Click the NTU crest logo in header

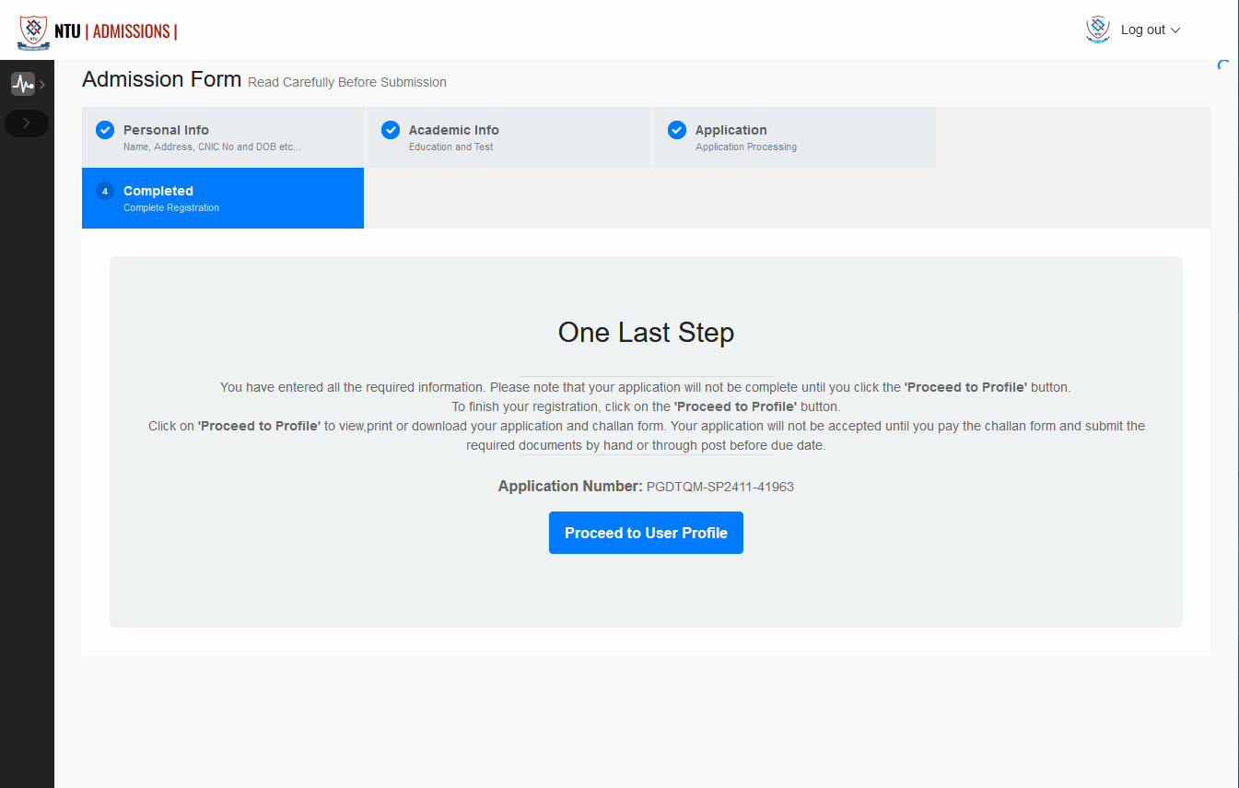pos(33,31)
